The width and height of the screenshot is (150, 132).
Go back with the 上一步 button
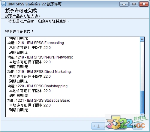[100, 126]
